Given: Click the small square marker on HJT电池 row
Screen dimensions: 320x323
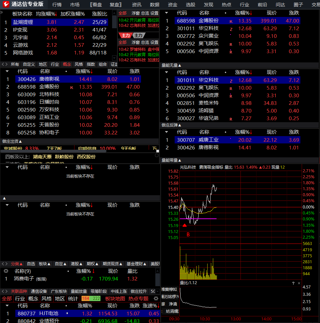Looking at the screenshot, I should tap(67, 313).
